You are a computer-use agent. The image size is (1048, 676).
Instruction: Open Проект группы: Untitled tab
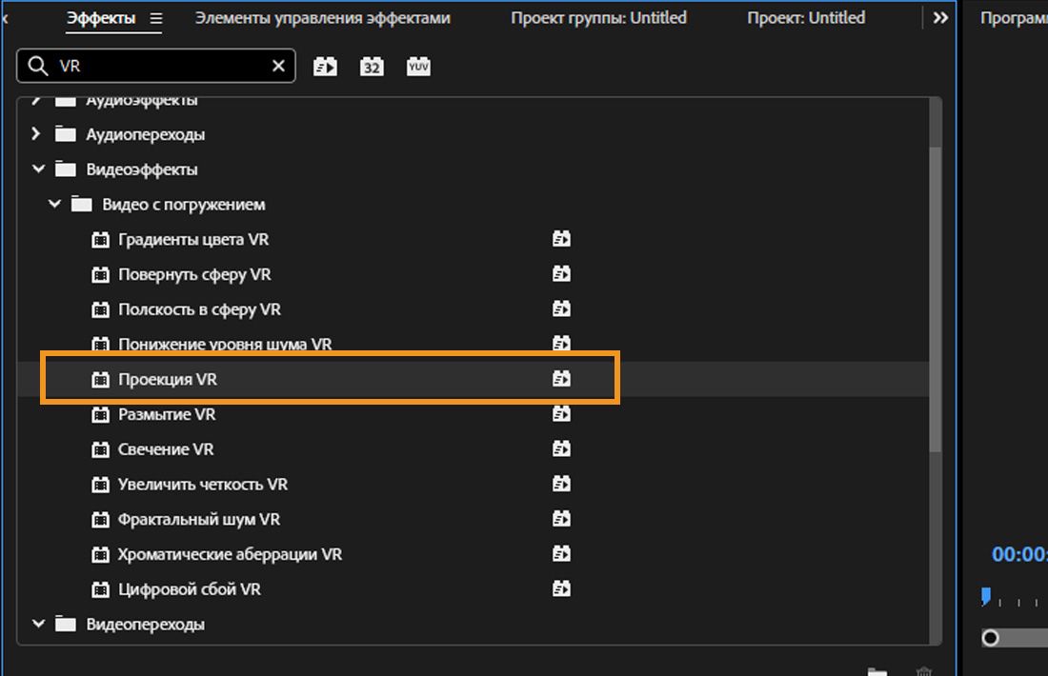[x=598, y=18]
